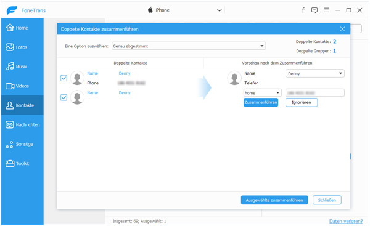Maximize the FoneTrans window
Viewport: 370px width, 226px height.
[349, 10]
